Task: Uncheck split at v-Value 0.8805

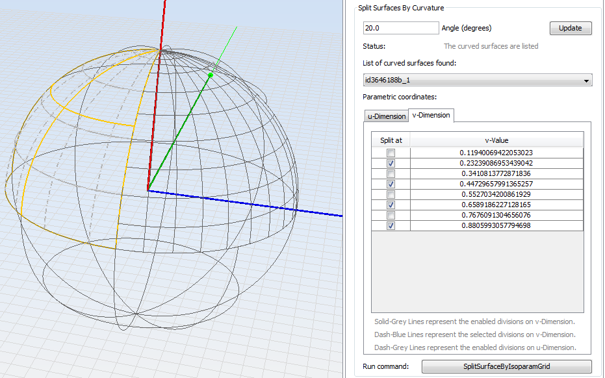Action: click(x=391, y=226)
